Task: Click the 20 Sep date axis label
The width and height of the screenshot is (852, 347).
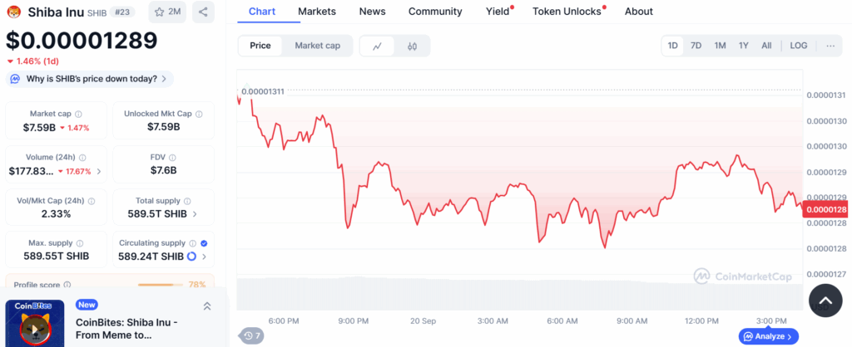Action: point(423,321)
